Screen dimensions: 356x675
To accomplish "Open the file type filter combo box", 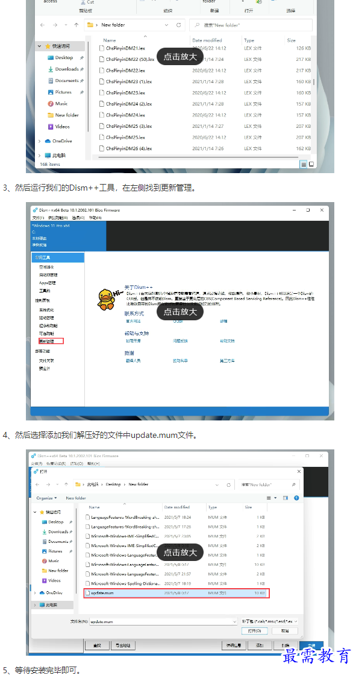I will pos(270,622).
